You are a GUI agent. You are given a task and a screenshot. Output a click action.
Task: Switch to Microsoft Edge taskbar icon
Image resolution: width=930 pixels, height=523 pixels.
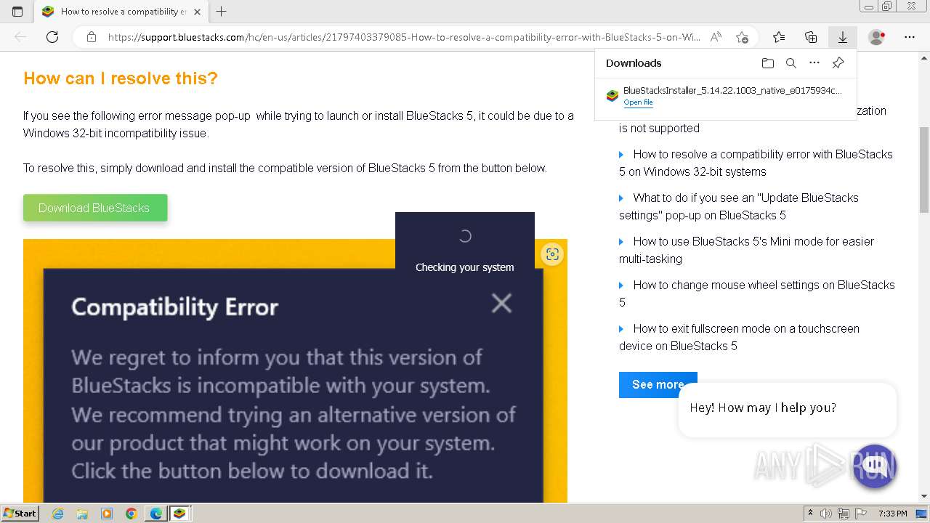point(156,514)
